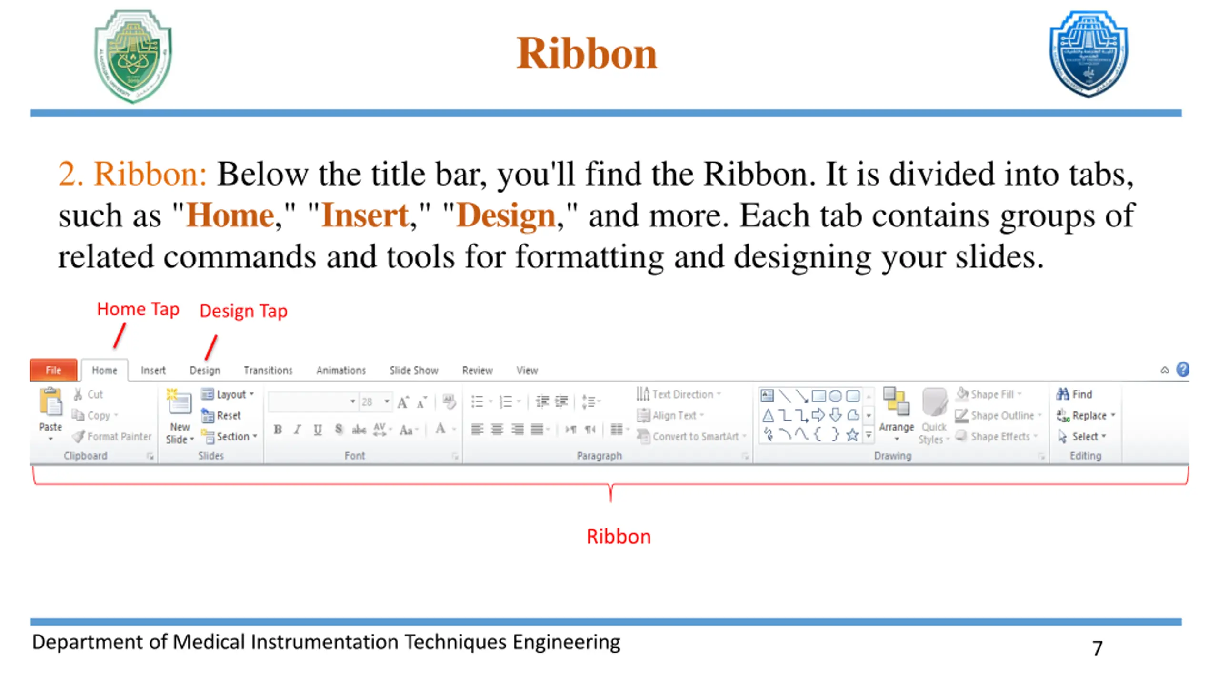Select the Rectangle shape
1219x685 pixels.
pos(818,395)
